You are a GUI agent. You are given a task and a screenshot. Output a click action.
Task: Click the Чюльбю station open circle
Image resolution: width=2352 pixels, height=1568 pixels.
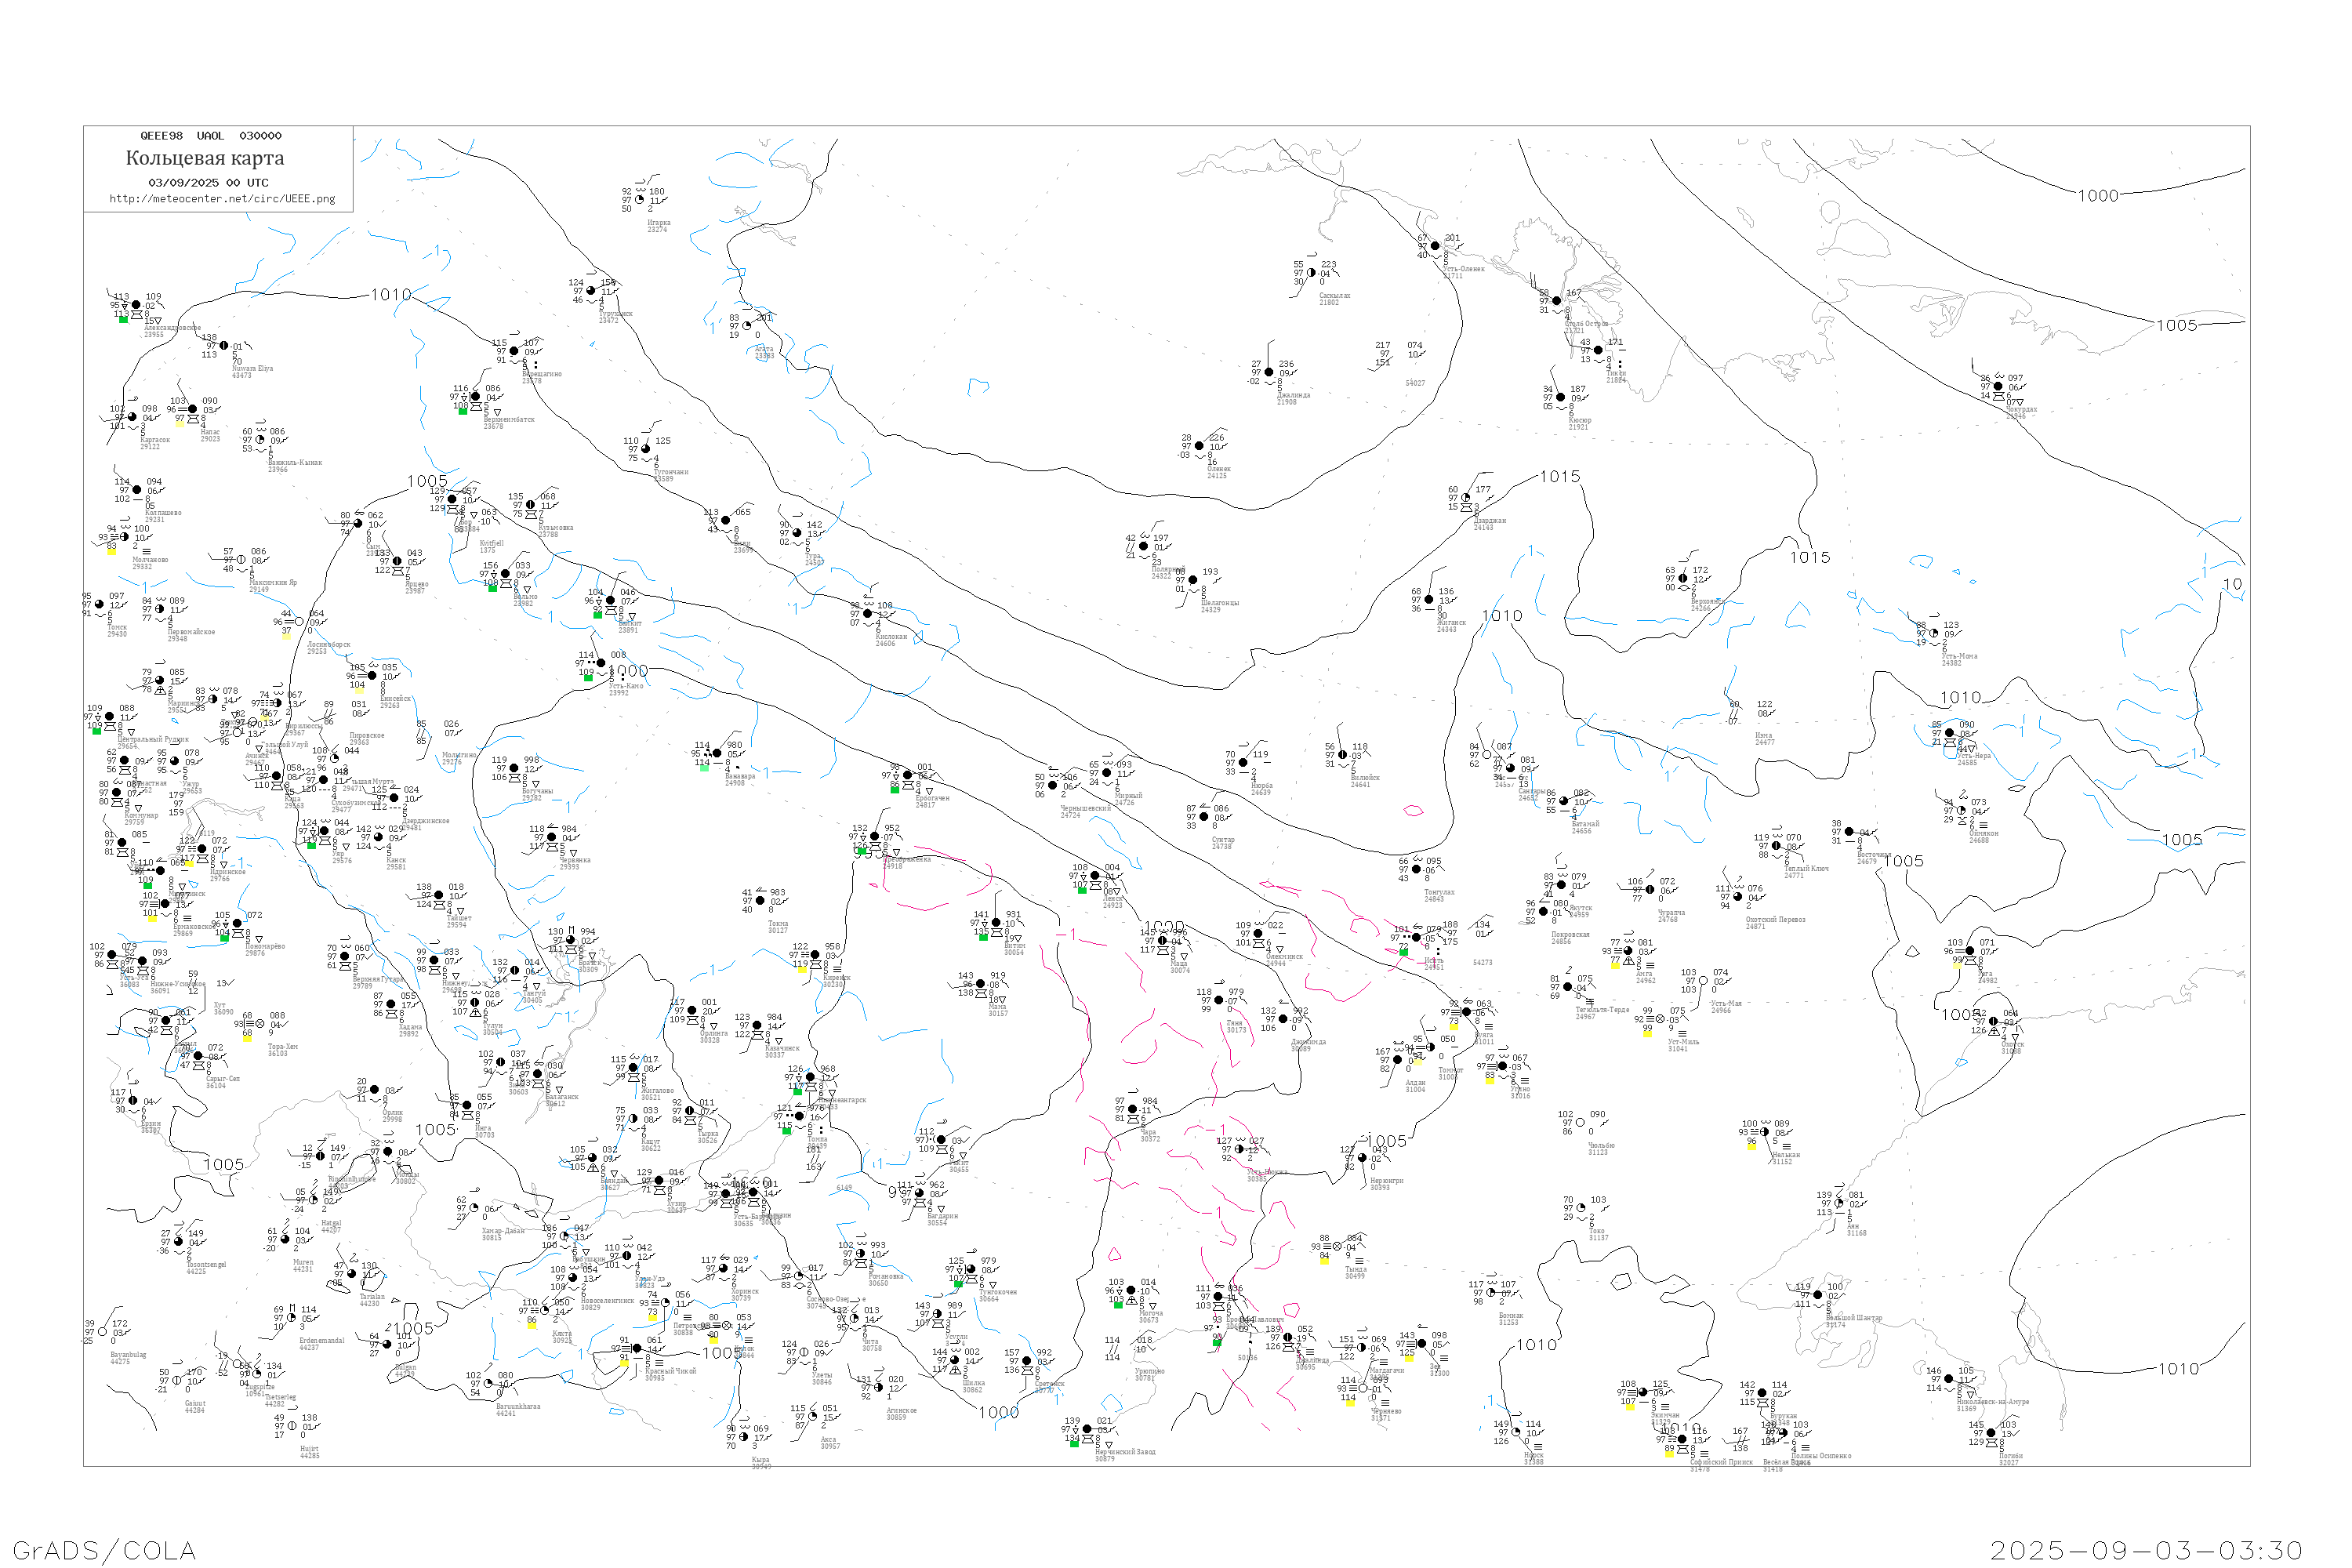coord(1580,1123)
